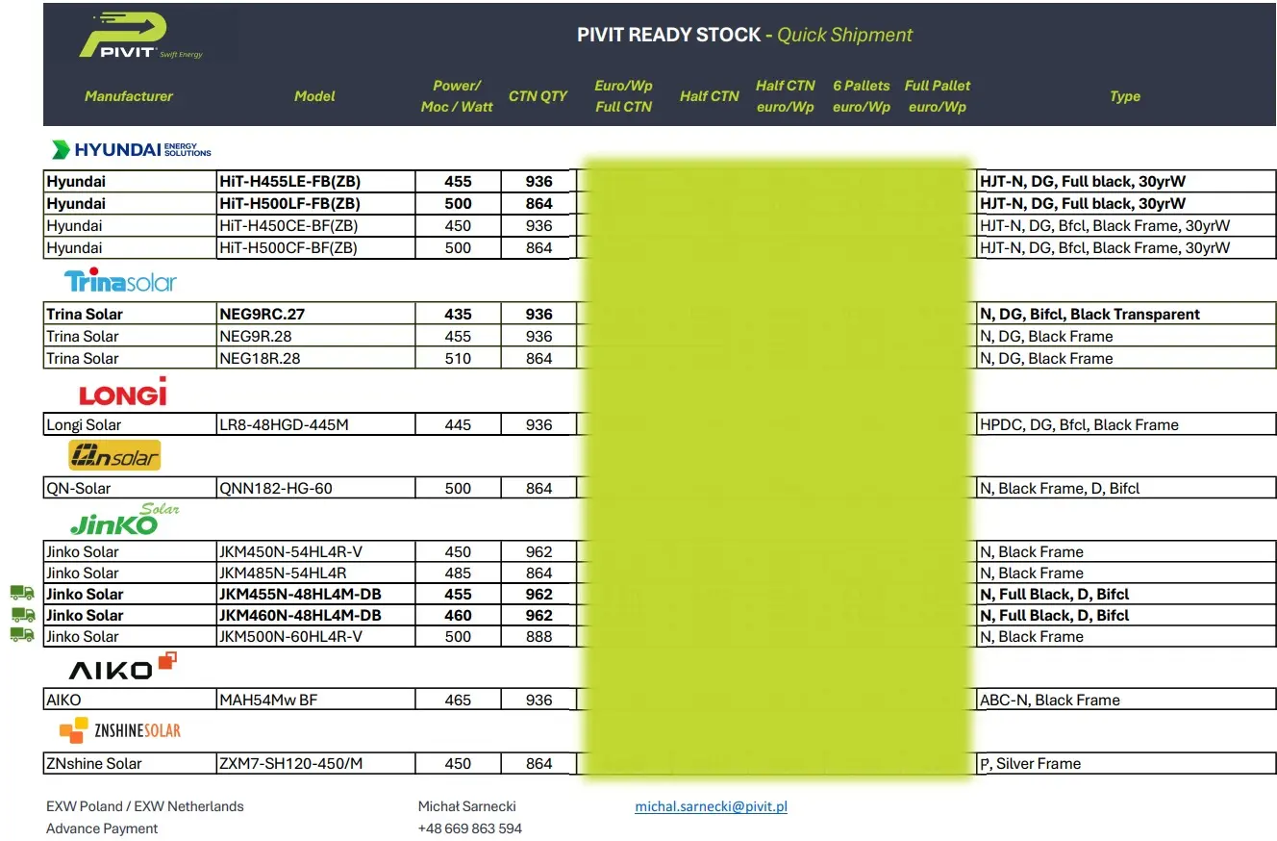This screenshot has width=1277, height=841.
Task: Select power value 465 in AIKO row
Action: tap(459, 700)
